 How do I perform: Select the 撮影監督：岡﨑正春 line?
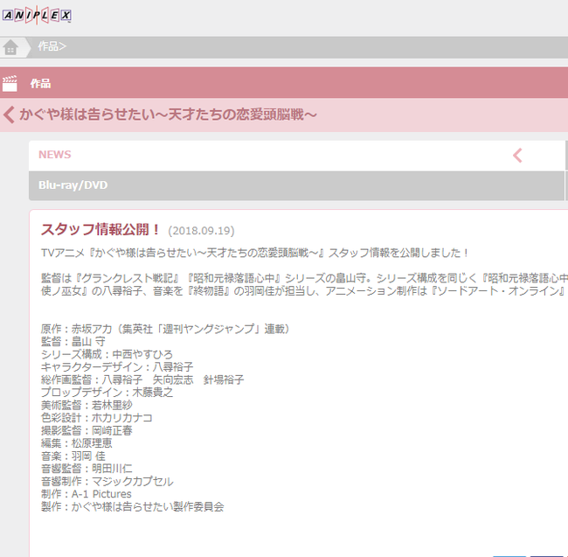pyautogui.click(x=87, y=430)
